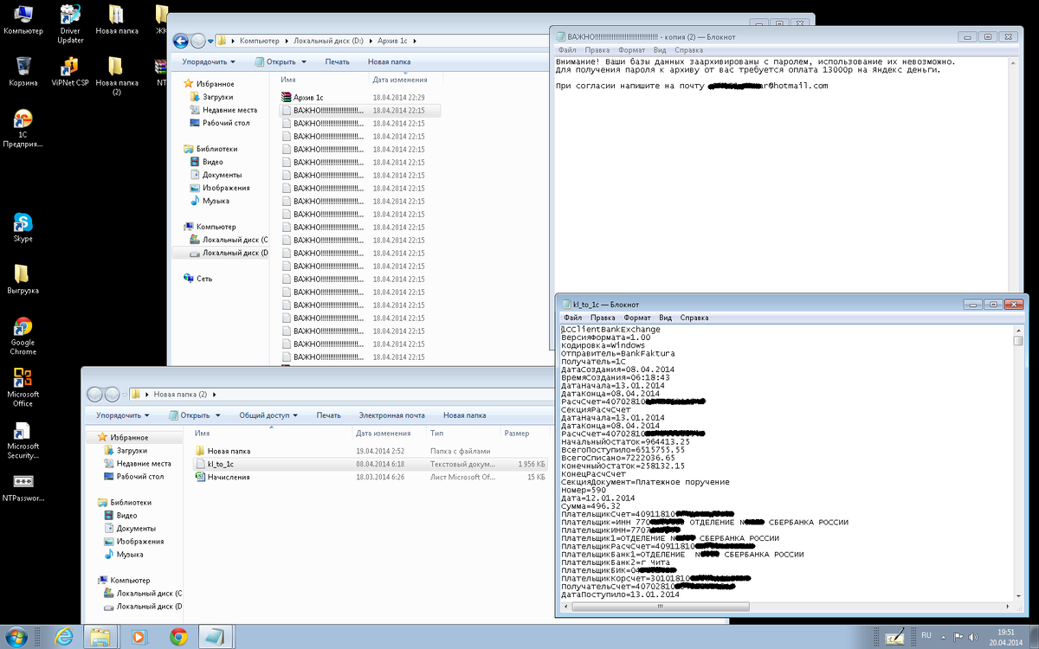Select Сеть in Архив 1с navigation pane
Image resolution: width=1039 pixels, height=649 pixels.
(204, 279)
